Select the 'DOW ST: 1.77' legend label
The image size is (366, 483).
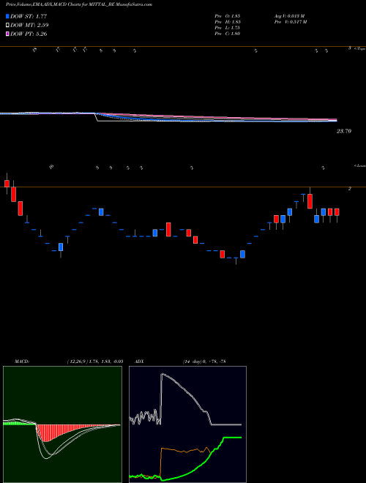point(29,16)
